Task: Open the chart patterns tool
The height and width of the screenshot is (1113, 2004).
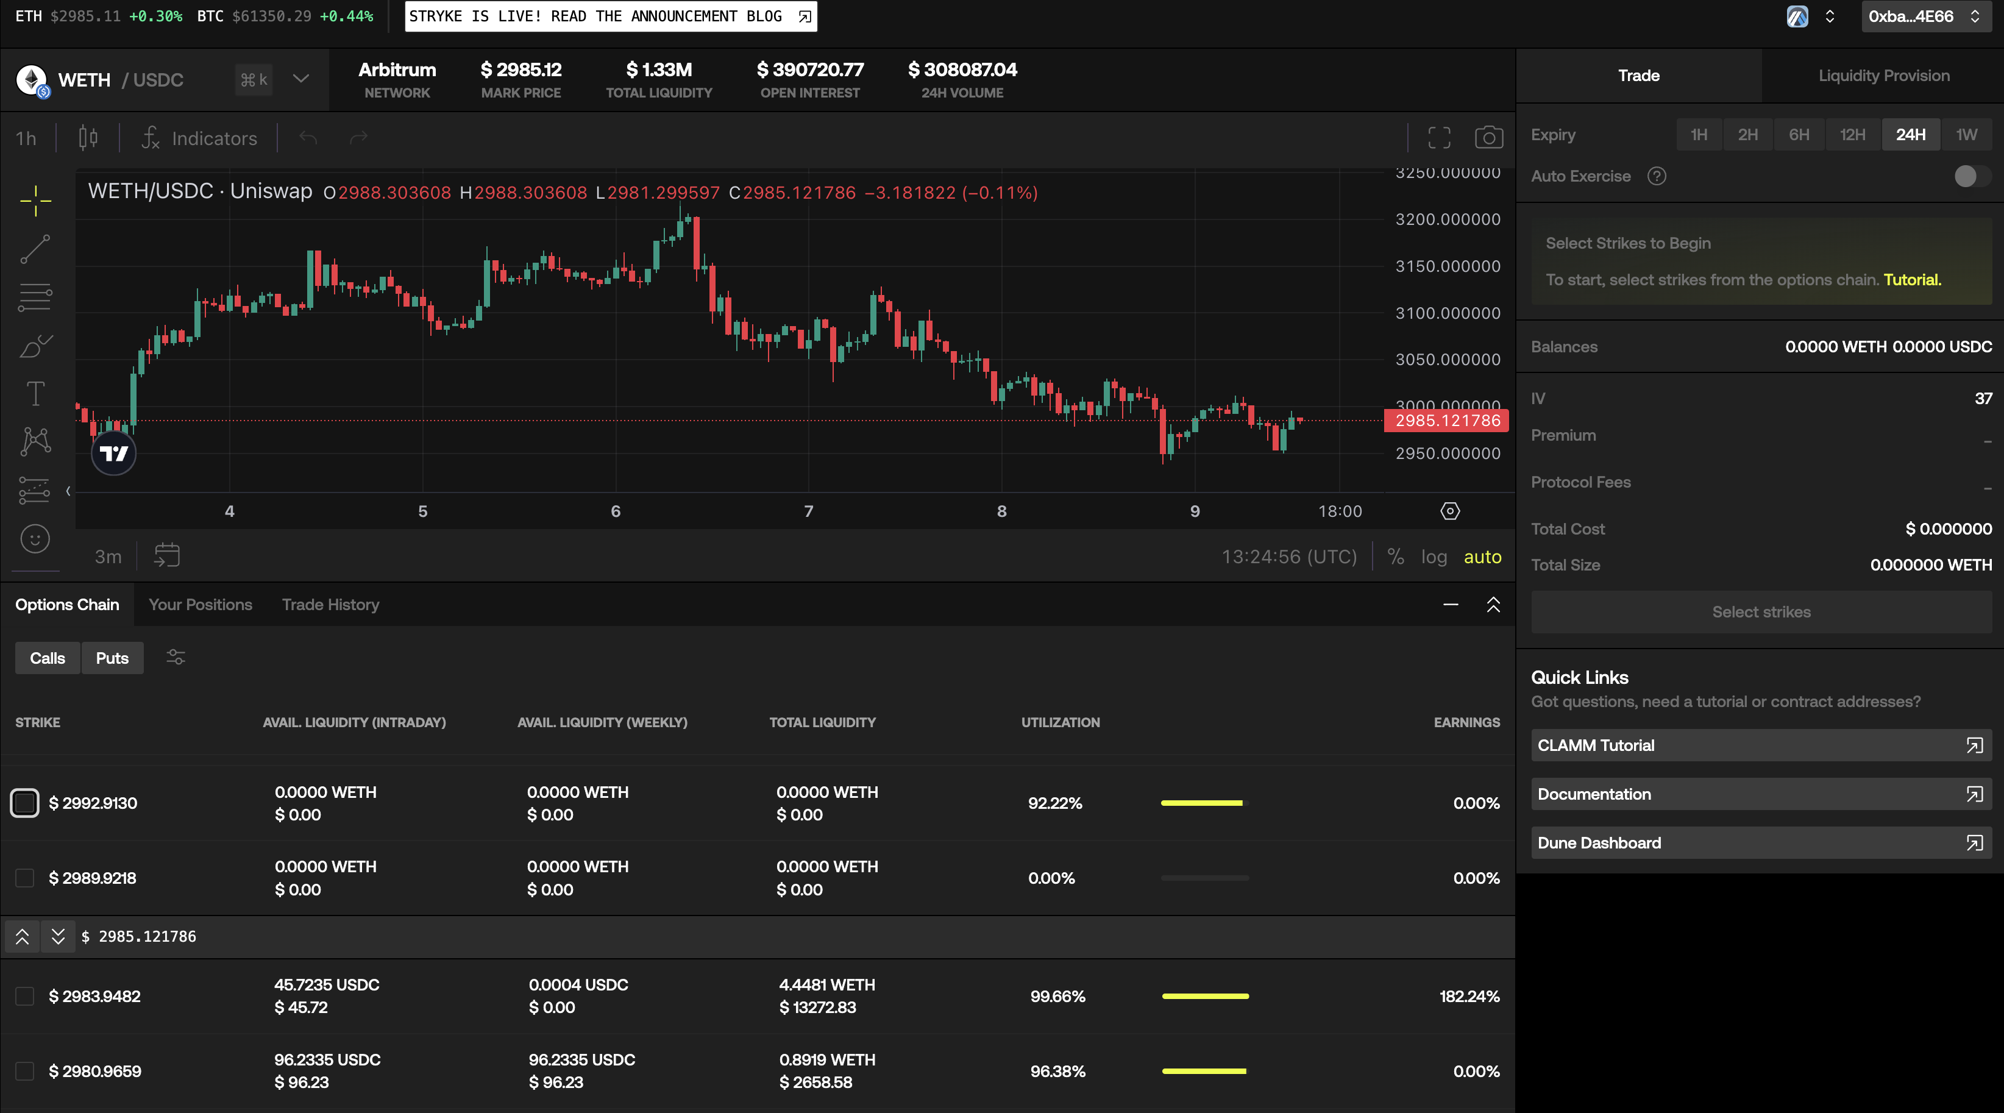Action: 35,442
